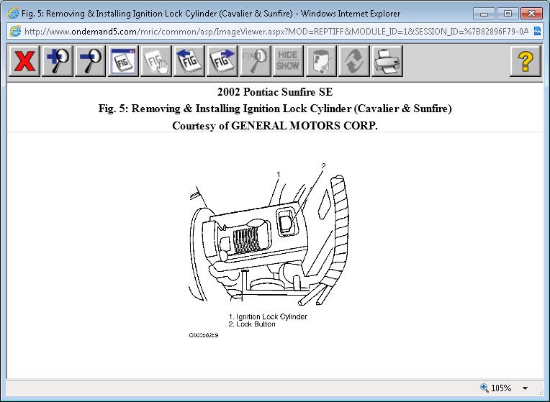Screen dimensions: 550x402
Task: Open help with the question mark icon
Action: [525, 61]
